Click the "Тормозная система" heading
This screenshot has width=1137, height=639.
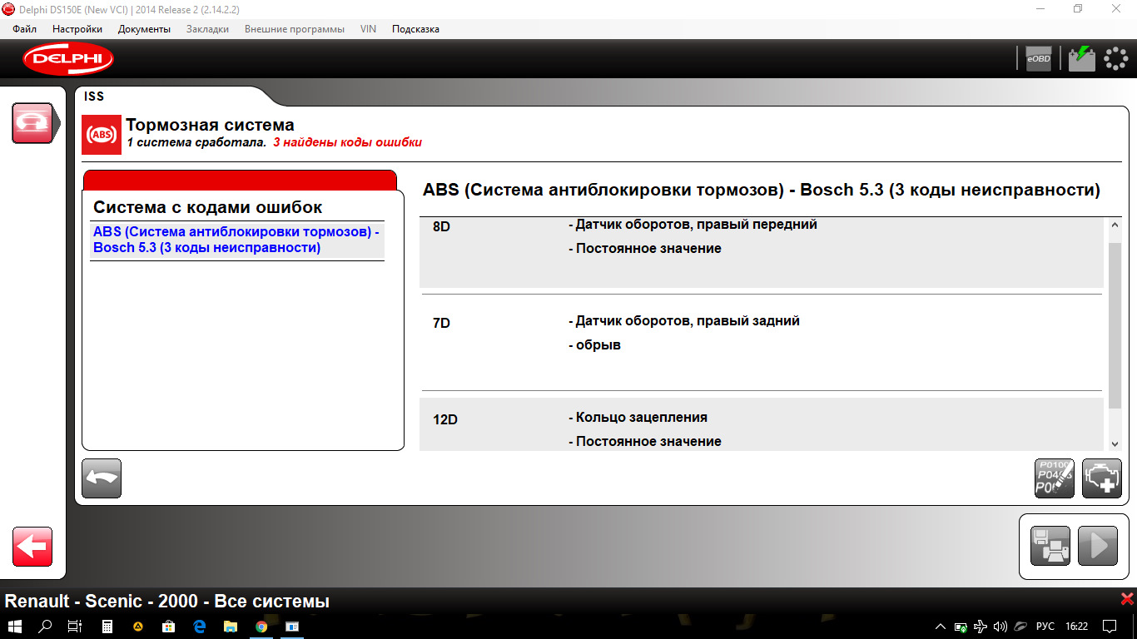point(210,125)
